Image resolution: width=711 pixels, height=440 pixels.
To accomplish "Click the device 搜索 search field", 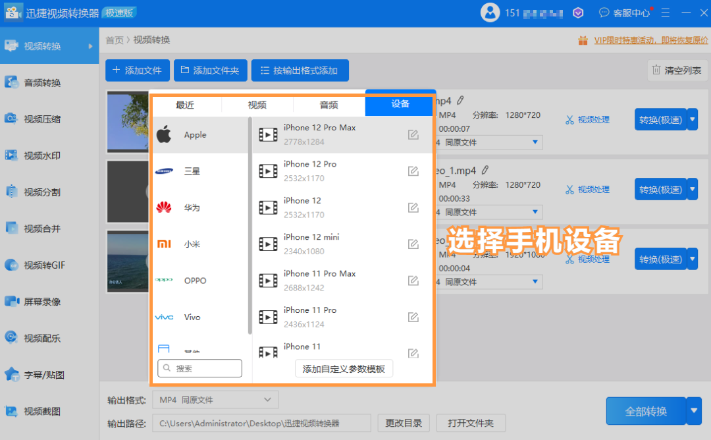I will click(200, 368).
